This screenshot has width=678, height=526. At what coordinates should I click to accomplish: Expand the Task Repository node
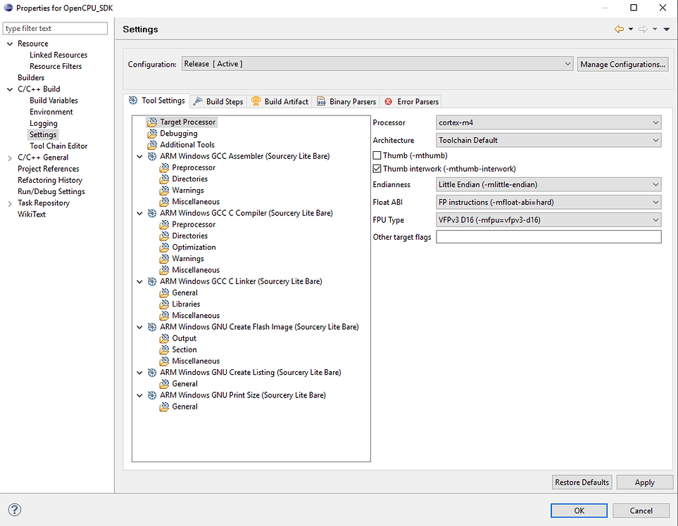10,203
